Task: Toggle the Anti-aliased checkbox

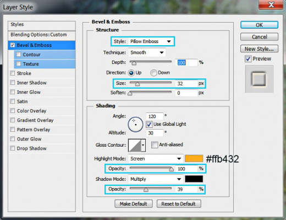Action: click(155, 145)
